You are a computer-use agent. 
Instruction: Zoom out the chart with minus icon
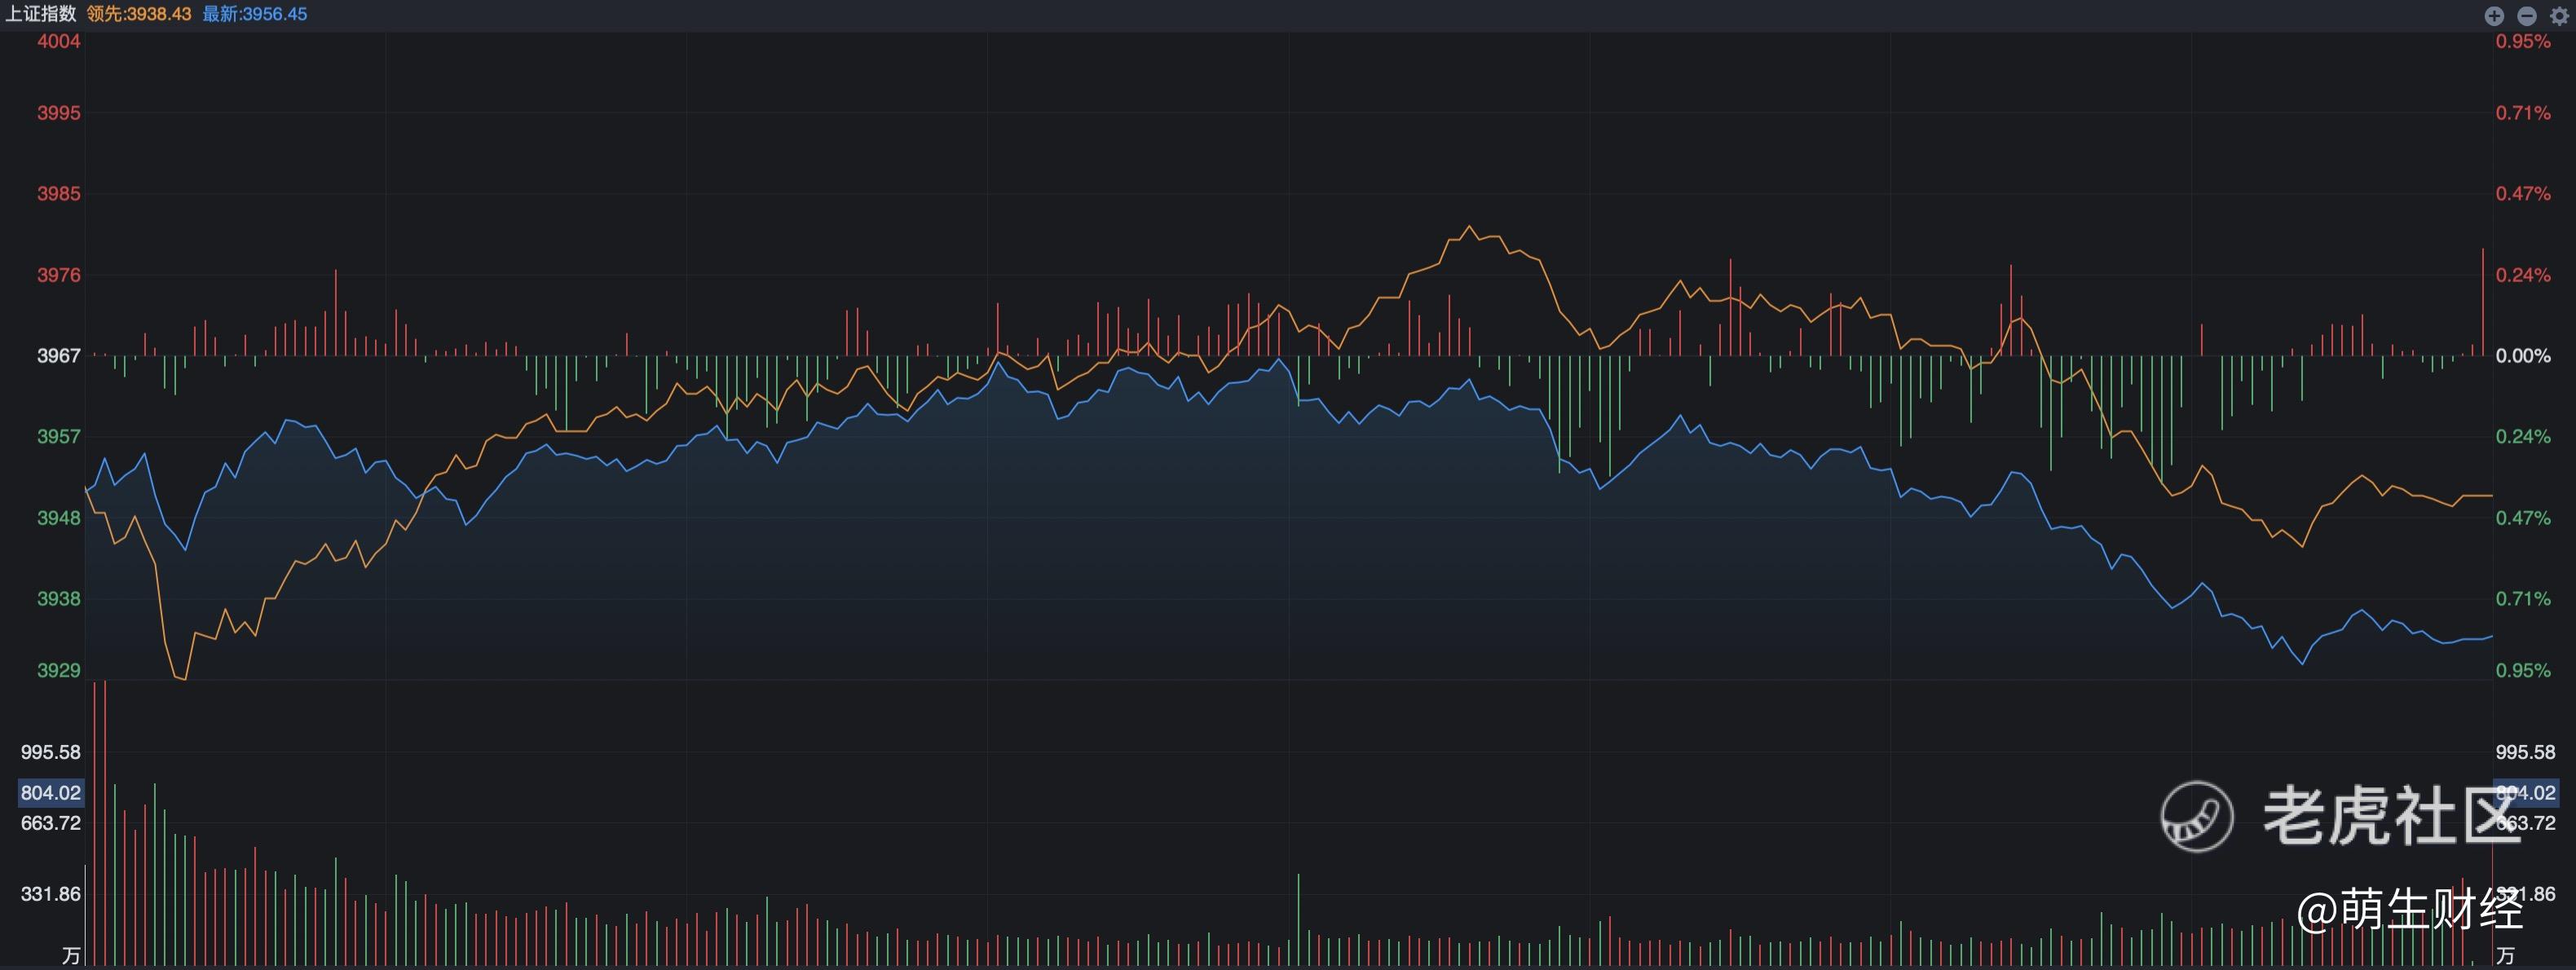tap(2527, 15)
